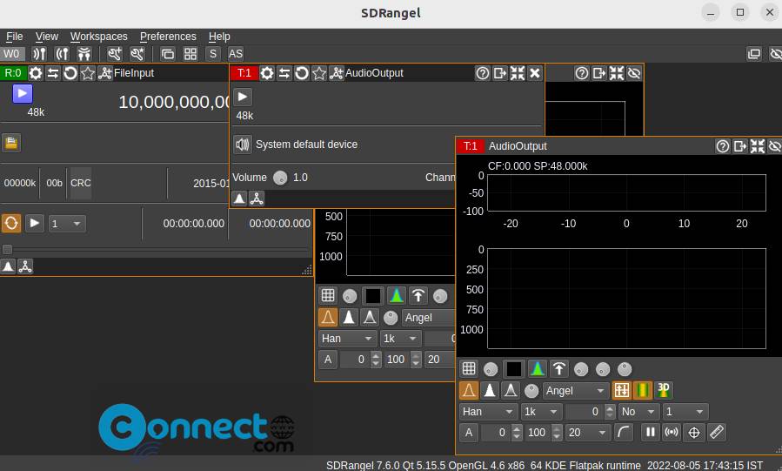Enable the 3D spectrogram button

click(x=664, y=390)
